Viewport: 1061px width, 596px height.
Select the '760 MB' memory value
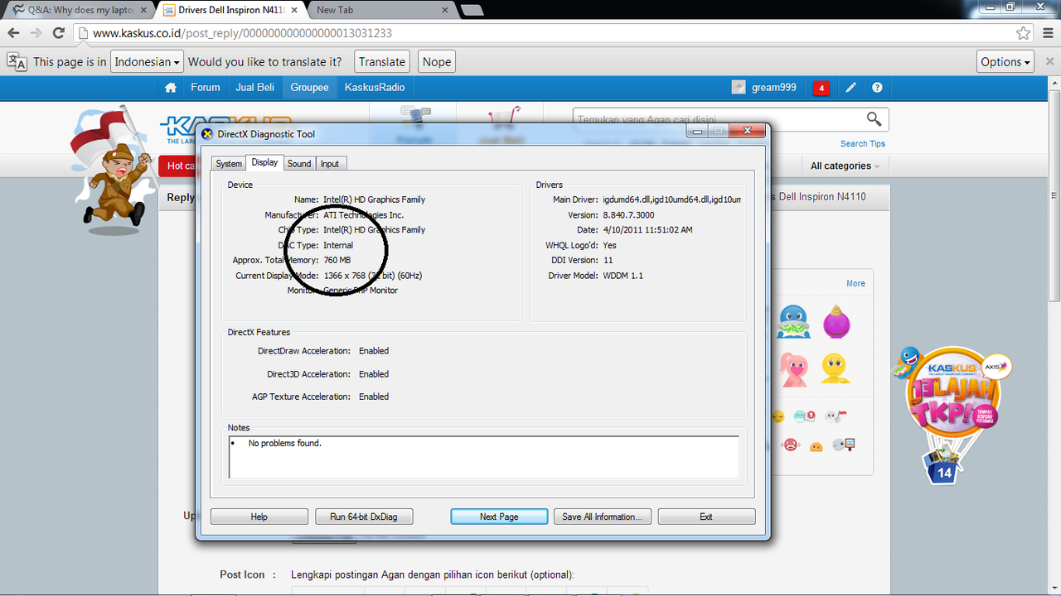337,260
